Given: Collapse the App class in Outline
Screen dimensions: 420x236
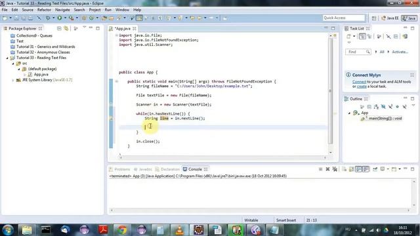Looking at the screenshot, I should 349,113.
